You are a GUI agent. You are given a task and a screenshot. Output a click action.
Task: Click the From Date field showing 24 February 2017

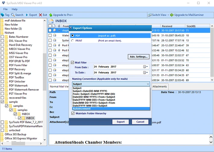(x=121, y=67)
